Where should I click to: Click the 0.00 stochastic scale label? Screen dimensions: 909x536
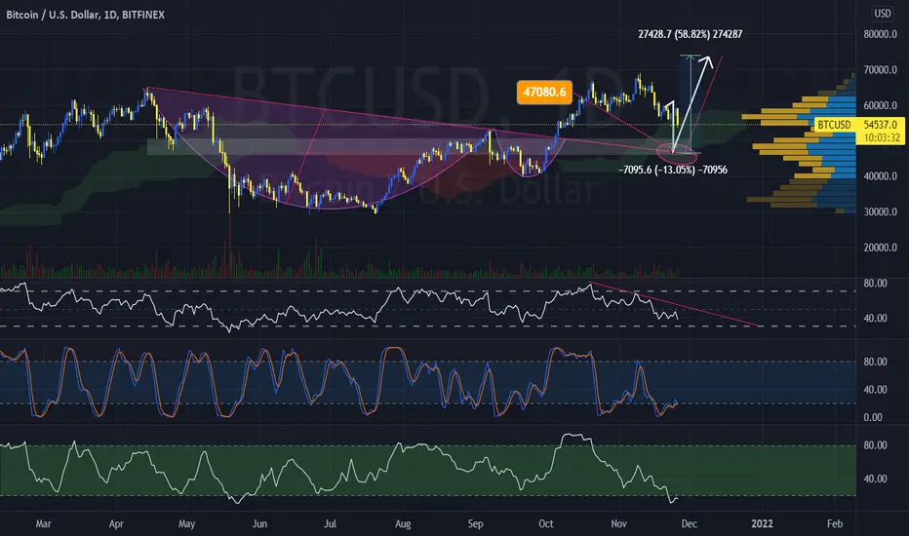coord(873,417)
